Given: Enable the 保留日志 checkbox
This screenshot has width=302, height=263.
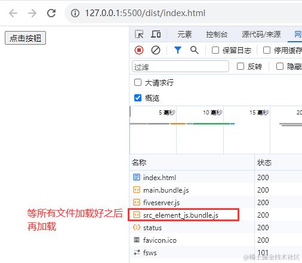Looking at the screenshot, I should click(215, 50).
